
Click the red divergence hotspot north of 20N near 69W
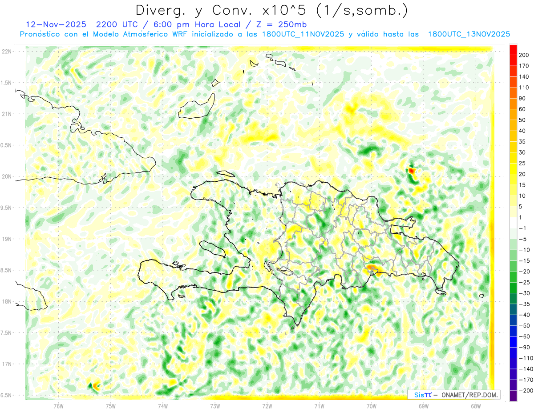(x=412, y=170)
